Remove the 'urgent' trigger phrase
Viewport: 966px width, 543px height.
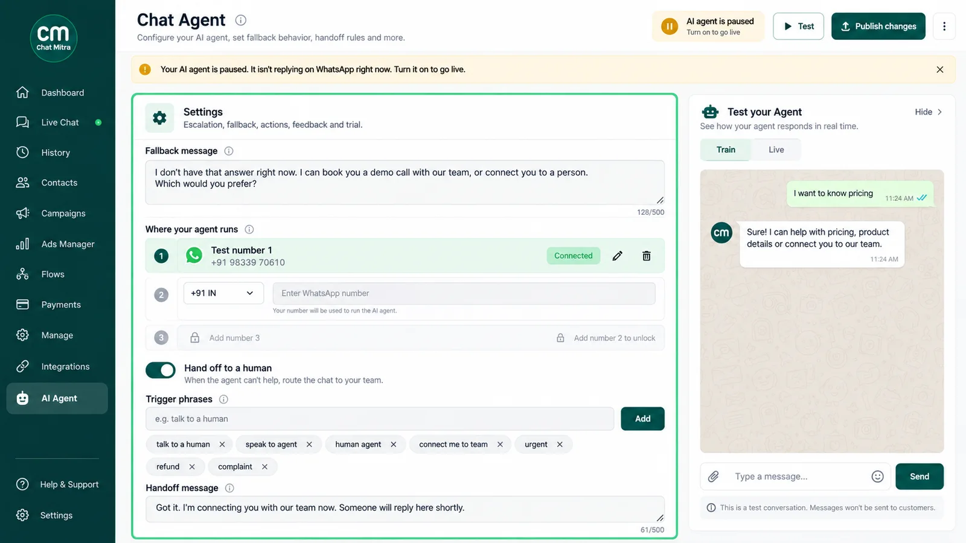coord(560,444)
